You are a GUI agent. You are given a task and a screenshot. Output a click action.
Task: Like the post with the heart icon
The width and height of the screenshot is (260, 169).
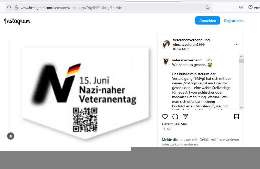(165, 117)
